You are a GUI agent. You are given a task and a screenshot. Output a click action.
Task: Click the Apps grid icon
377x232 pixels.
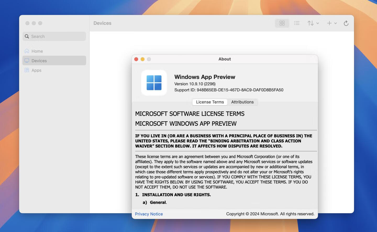(x=27, y=70)
